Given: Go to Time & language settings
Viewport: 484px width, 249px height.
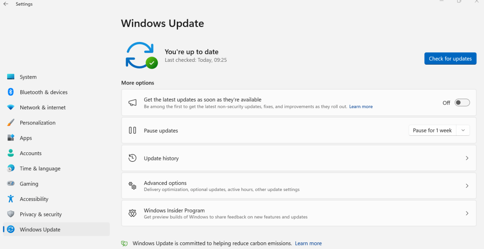Looking at the screenshot, I should click(x=40, y=168).
